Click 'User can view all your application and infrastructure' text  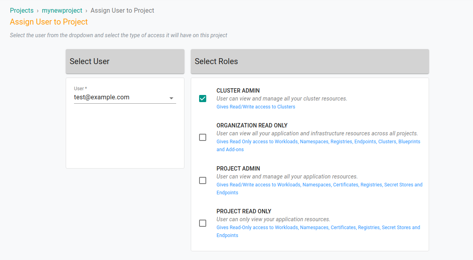pos(317,133)
